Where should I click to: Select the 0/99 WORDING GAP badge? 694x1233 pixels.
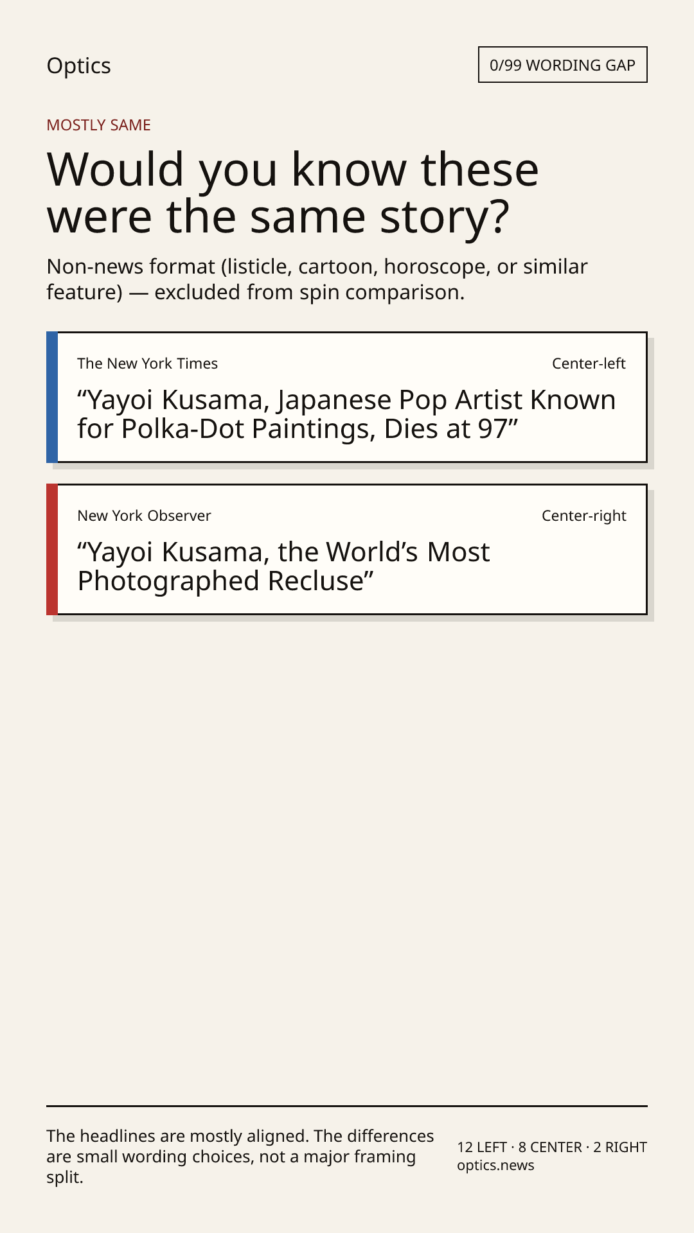tap(562, 65)
